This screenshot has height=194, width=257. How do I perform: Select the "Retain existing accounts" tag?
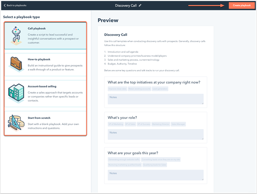tap(139, 89)
